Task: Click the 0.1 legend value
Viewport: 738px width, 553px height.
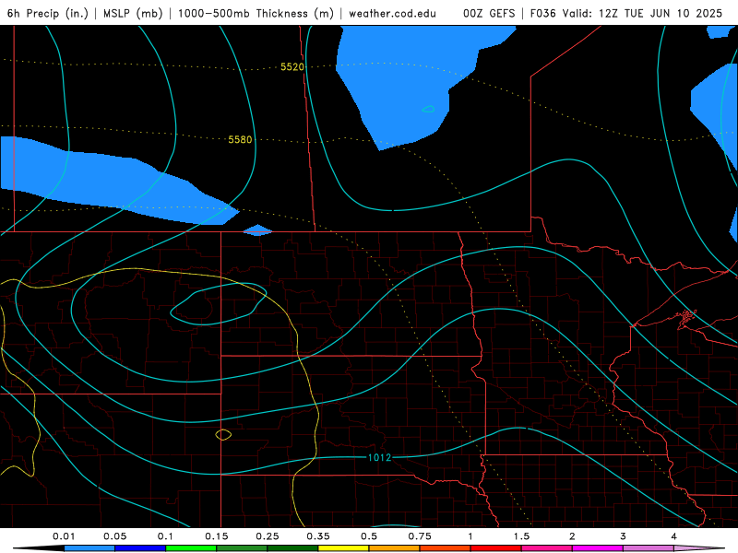Action: coord(165,536)
